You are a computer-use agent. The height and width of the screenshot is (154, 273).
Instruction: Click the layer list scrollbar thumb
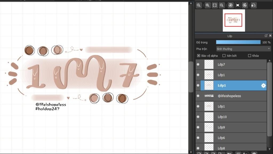(x=270, y=99)
